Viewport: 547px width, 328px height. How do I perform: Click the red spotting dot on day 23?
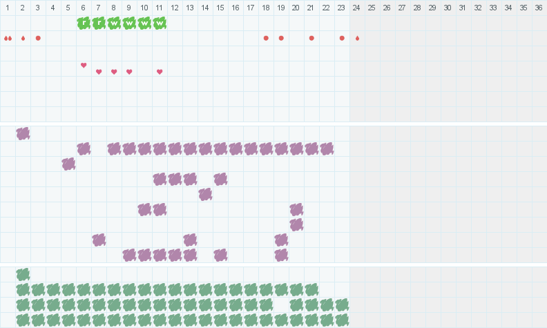(x=342, y=38)
